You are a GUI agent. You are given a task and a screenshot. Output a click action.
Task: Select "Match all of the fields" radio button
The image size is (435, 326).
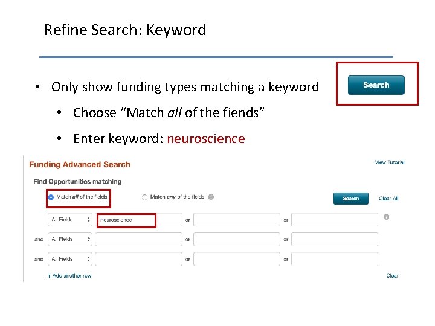51,197
